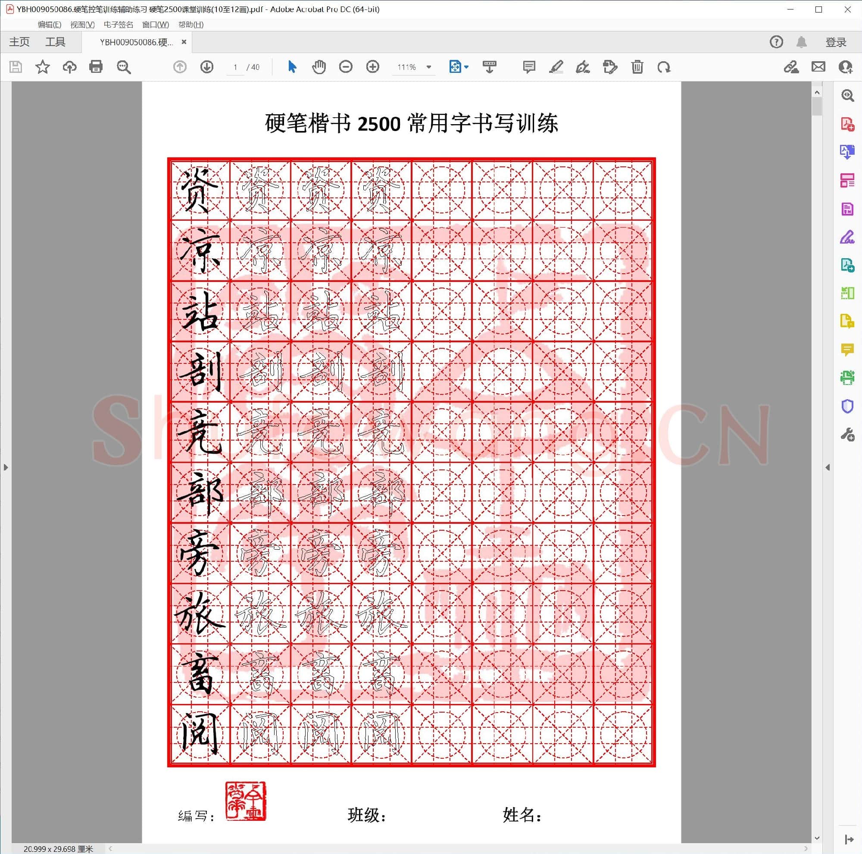Click the 登录 sign-in button
This screenshot has height=854, width=862.
836,41
